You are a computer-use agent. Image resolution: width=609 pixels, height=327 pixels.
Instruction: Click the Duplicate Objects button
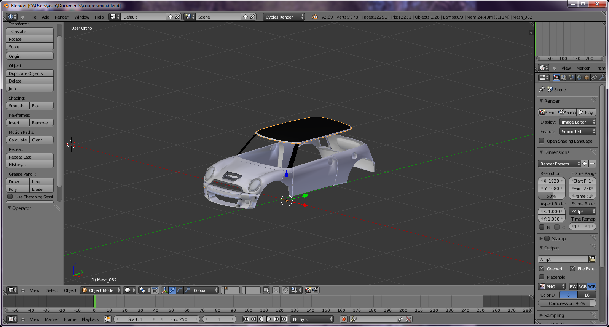[30, 73]
